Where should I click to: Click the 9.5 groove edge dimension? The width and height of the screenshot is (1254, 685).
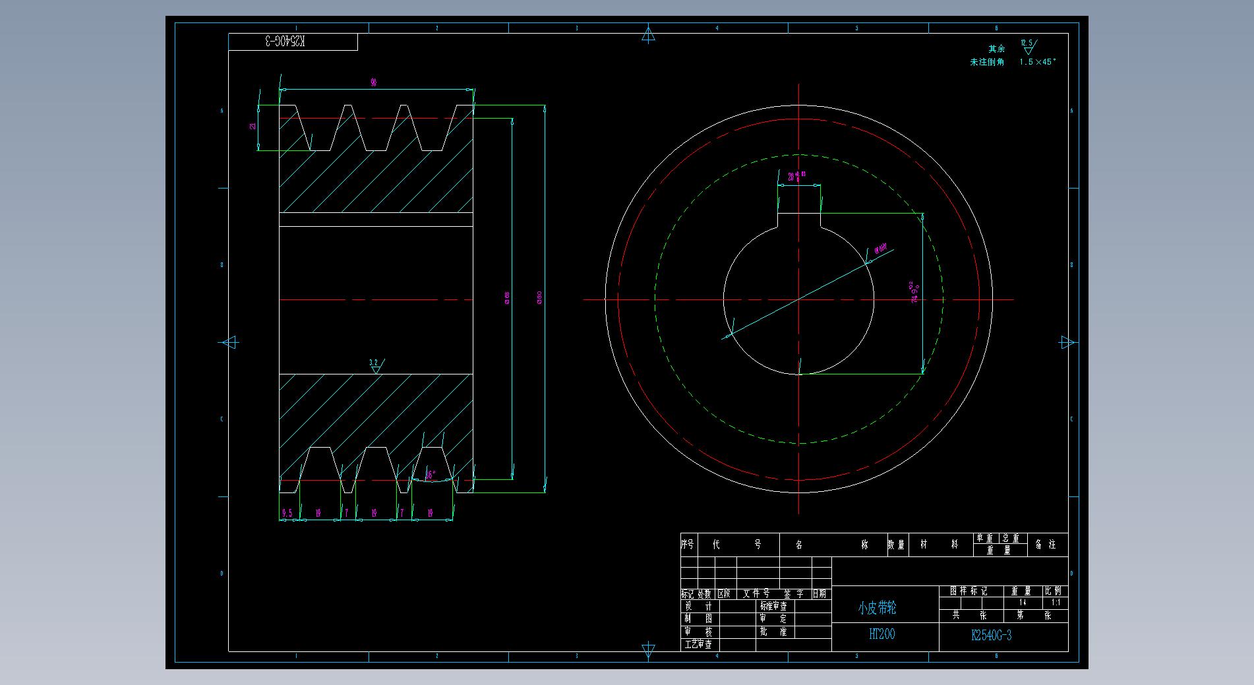click(x=287, y=513)
